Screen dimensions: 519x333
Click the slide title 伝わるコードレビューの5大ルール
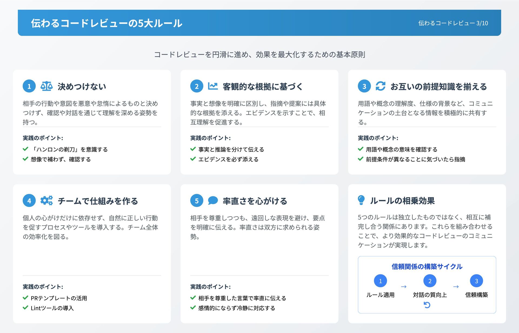[x=107, y=23]
